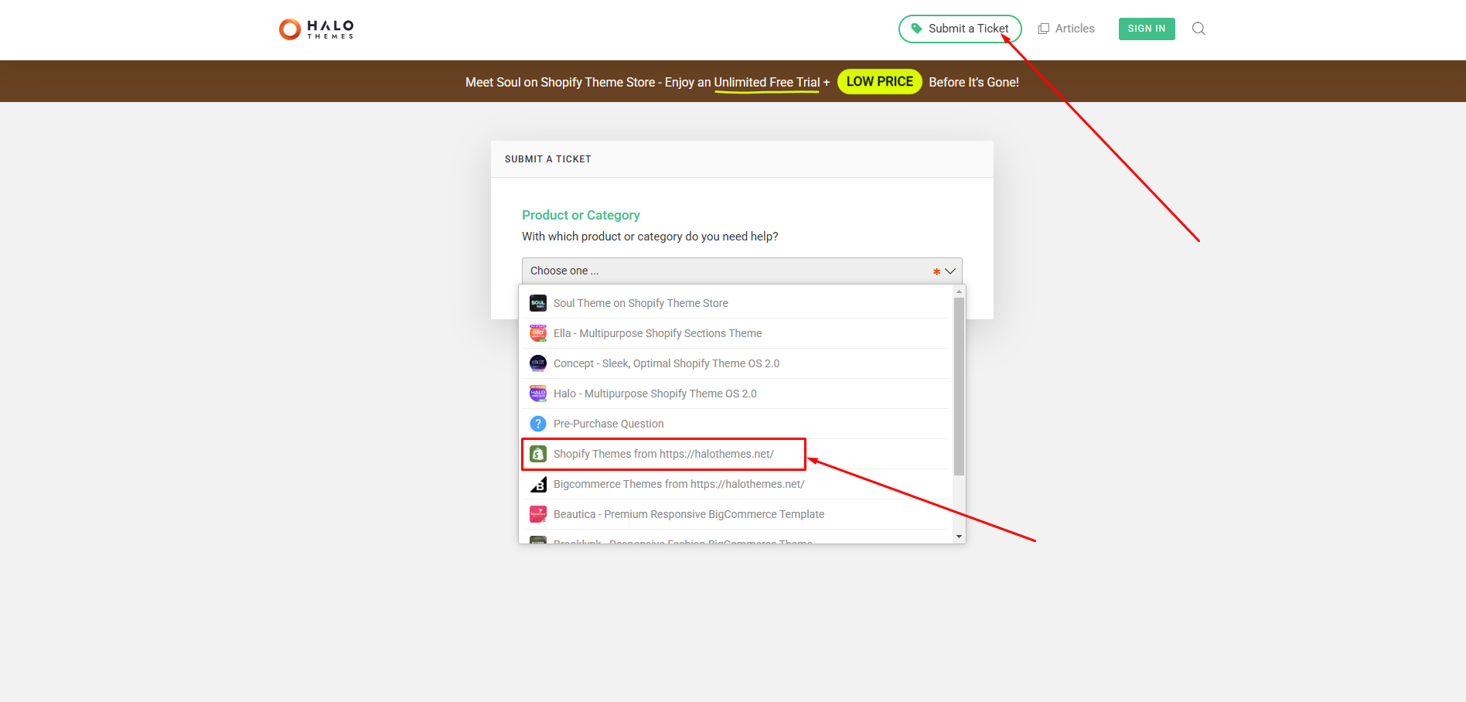Select Shopify Themes from halothemes.net option
This screenshot has height=702, width=1466.
pos(736,454)
